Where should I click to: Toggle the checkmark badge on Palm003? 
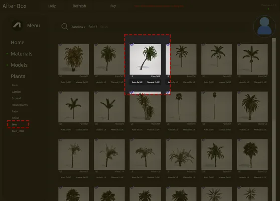(132, 45)
